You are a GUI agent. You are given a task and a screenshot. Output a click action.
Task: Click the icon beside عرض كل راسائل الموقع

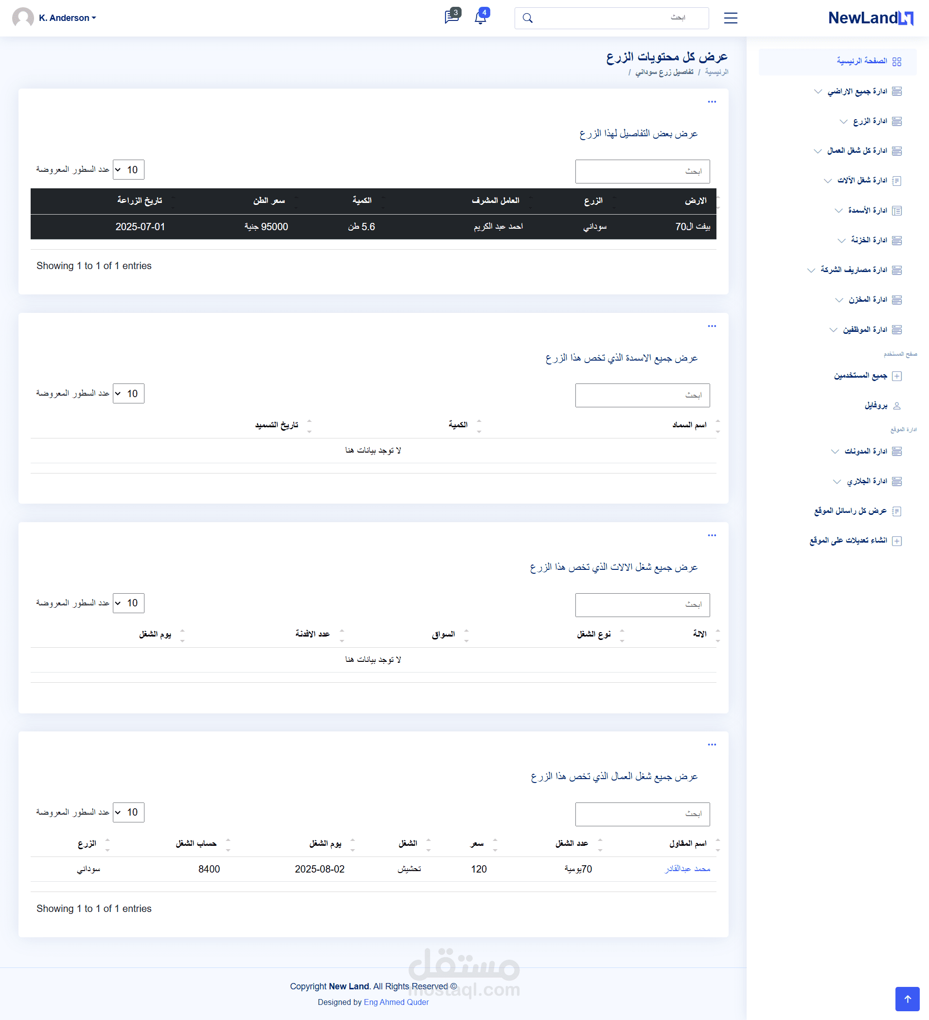tap(897, 511)
